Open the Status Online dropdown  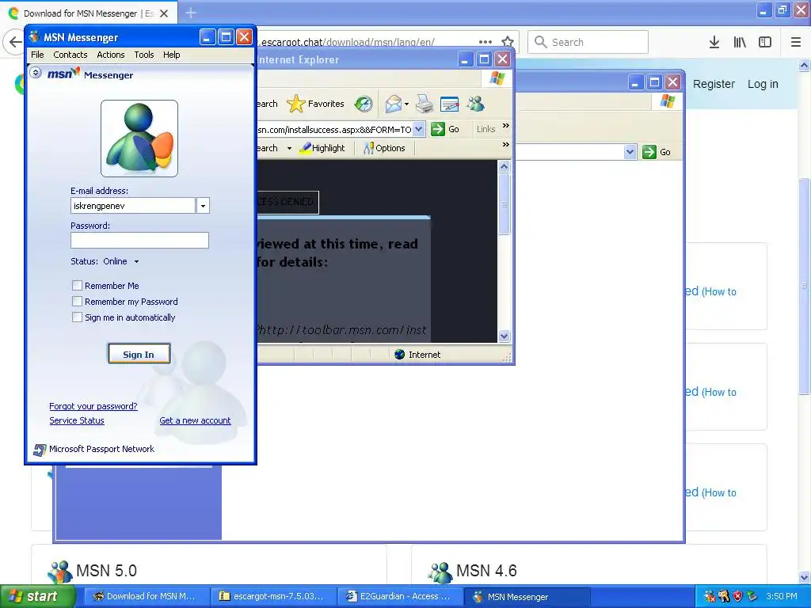pos(136,261)
